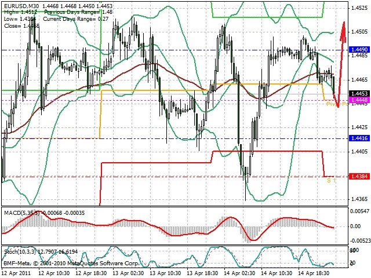Click the MACD(5,35,5) indicator title

click(x=21, y=213)
